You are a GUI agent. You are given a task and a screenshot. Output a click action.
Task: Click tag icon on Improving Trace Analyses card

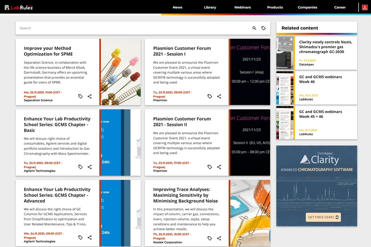point(209,238)
